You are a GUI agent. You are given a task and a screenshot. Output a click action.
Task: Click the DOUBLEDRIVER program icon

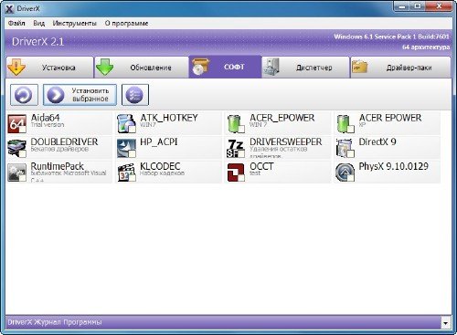tap(16, 148)
